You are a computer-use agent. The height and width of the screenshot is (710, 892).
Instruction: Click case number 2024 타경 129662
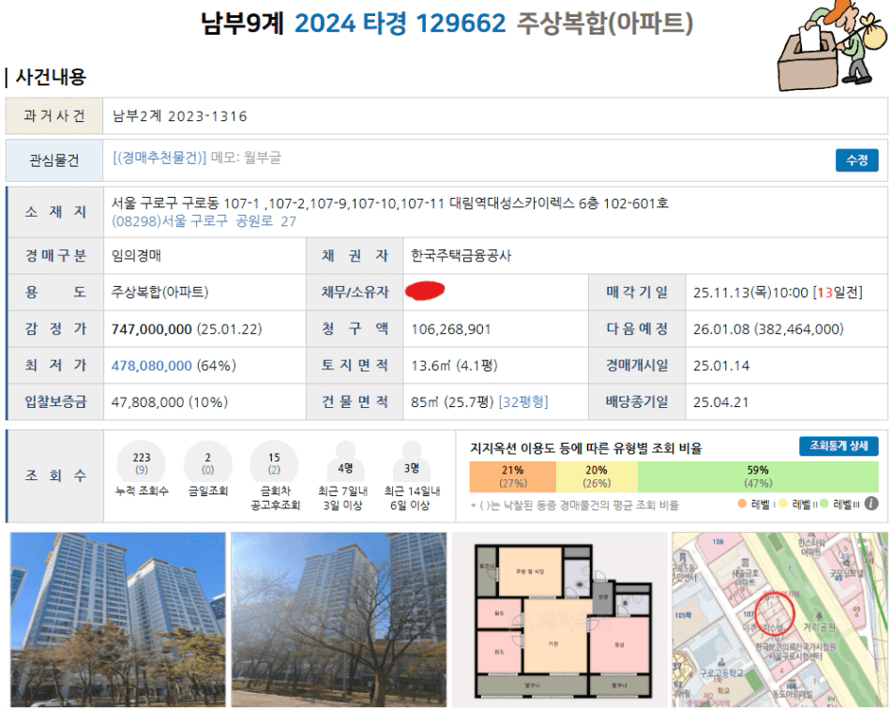400,23
